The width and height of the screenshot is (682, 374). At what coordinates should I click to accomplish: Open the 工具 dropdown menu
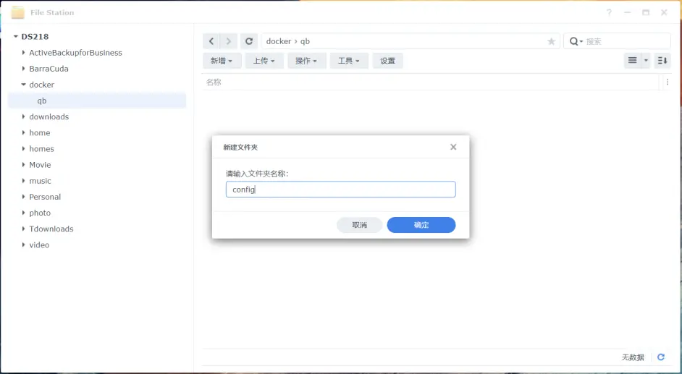(x=349, y=61)
